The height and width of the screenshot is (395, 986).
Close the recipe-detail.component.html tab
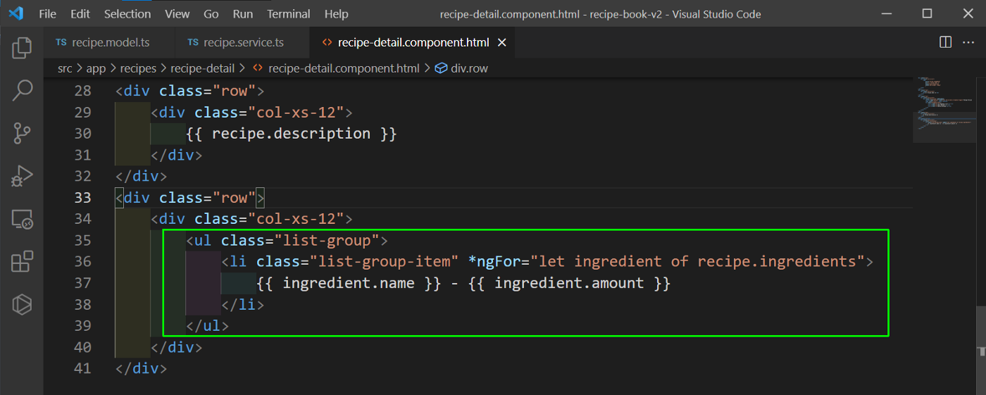[502, 42]
